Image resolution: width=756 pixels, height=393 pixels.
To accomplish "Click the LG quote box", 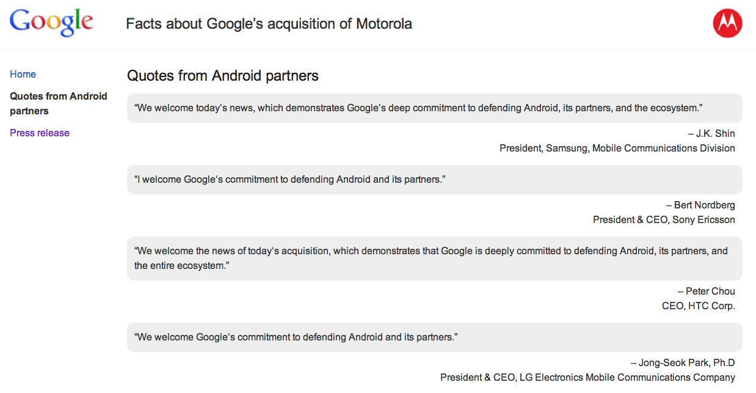I will pyautogui.click(x=435, y=337).
